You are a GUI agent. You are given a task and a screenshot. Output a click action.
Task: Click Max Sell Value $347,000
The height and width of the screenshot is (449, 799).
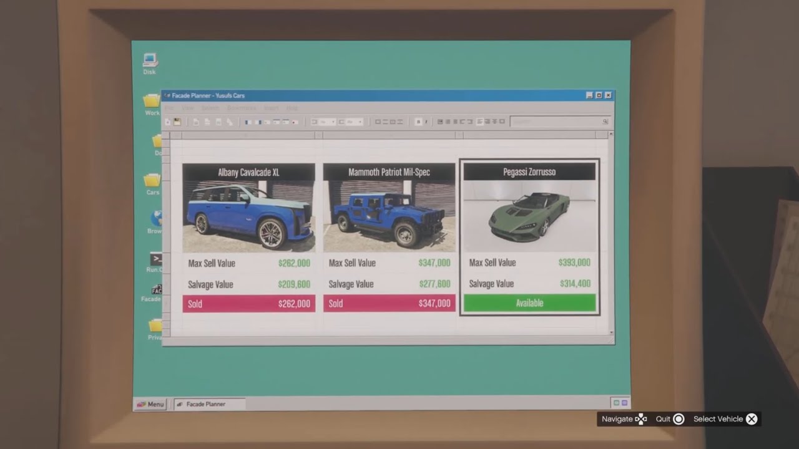click(x=389, y=263)
